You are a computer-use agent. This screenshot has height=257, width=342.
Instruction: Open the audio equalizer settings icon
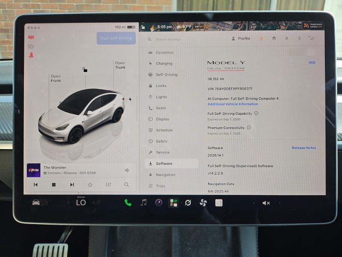(x=109, y=185)
